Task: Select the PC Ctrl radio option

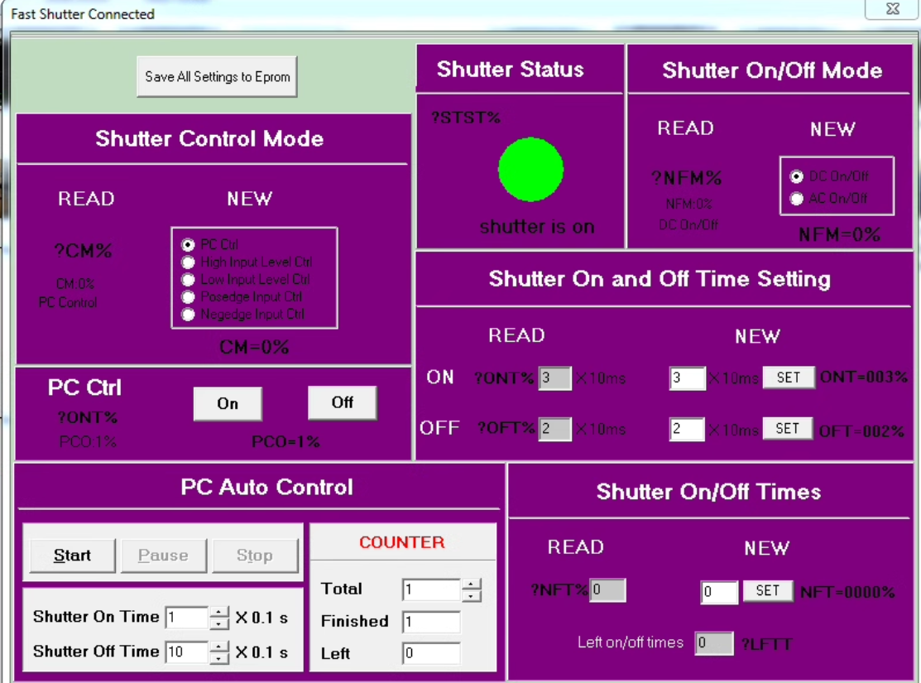Action: pyautogui.click(x=189, y=245)
